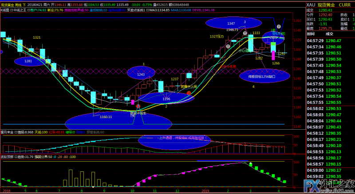Click the red circle marker right of the 1196 ellipse
The width and height of the screenshot is (355, 194).
[x=189, y=93]
